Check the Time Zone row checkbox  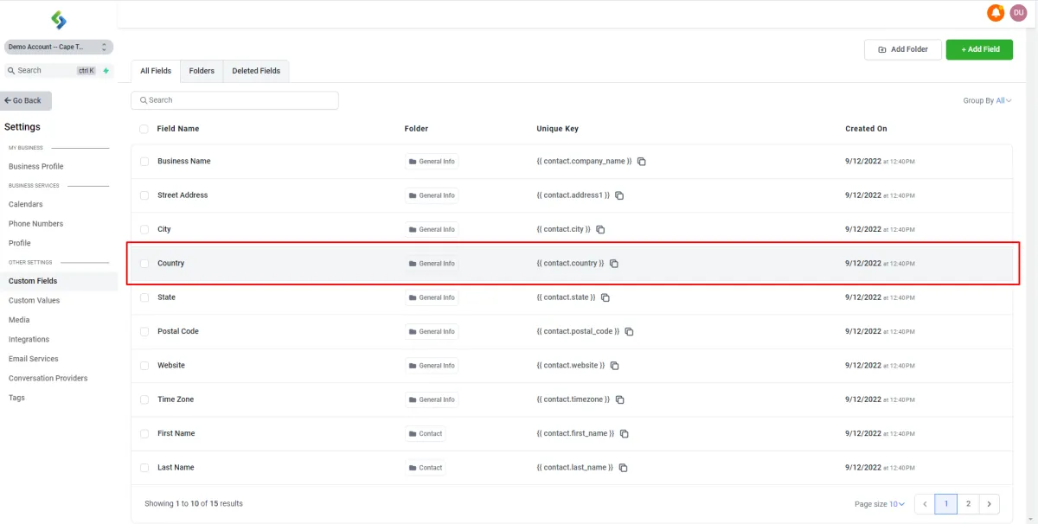coord(144,399)
